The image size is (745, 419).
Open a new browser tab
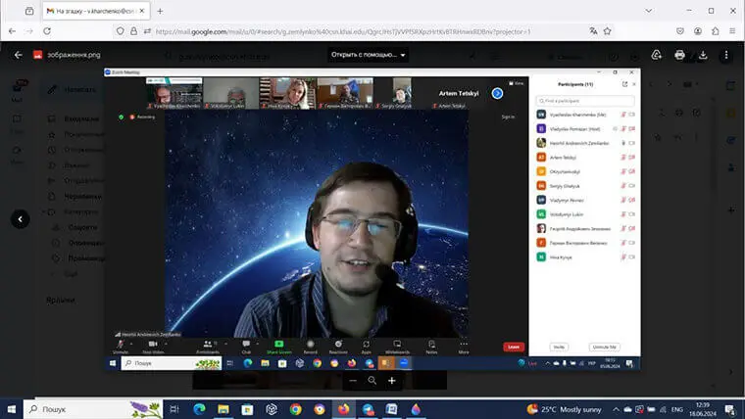pyautogui.click(x=160, y=11)
